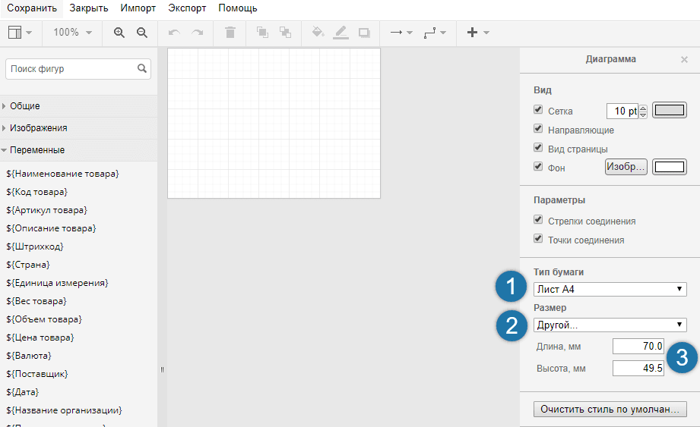Viewport: 700px width, 427px height.
Task: Click the shadow toggle icon
Action: (x=363, y=33)
